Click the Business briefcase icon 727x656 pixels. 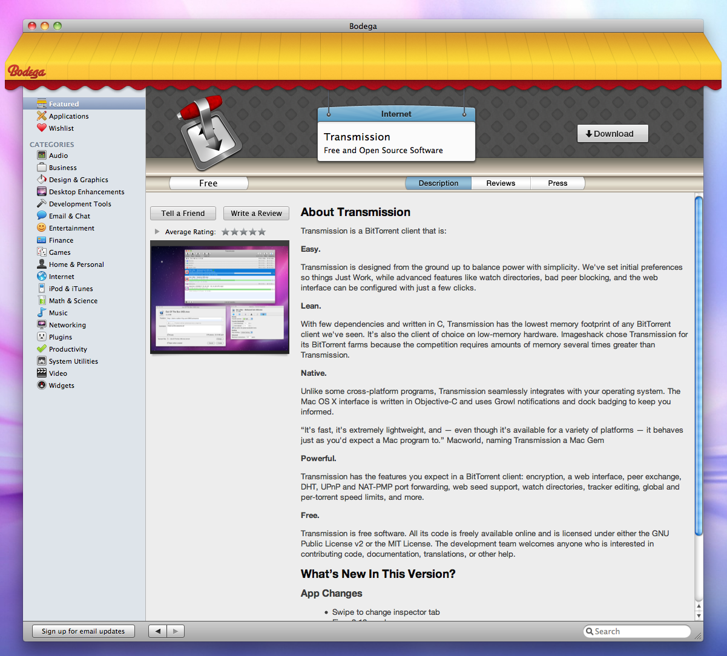coord(42,168)
